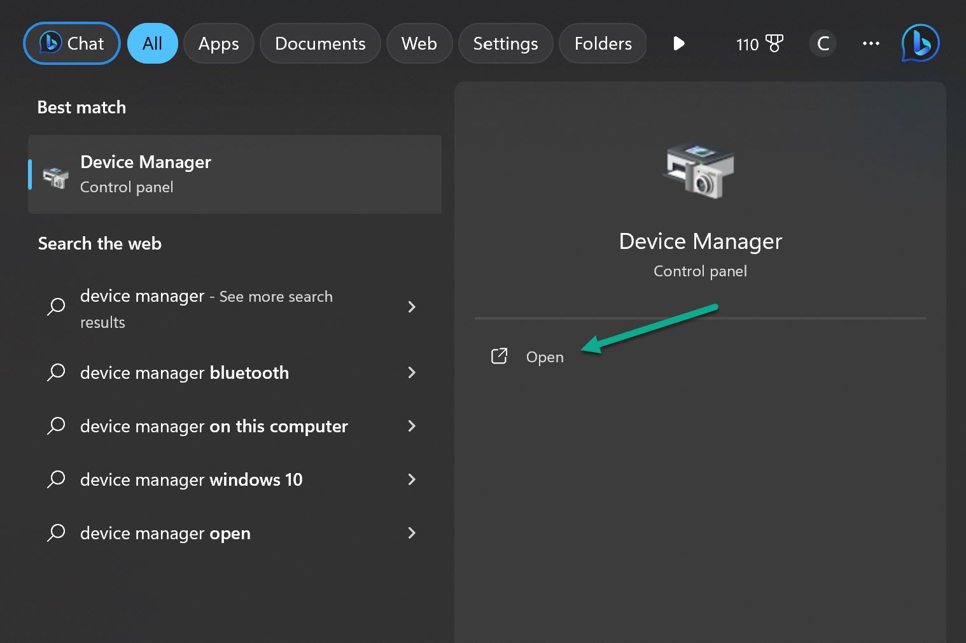Switch to the Settings filter tab
The image size is (966, 643).
coord(505,43)
